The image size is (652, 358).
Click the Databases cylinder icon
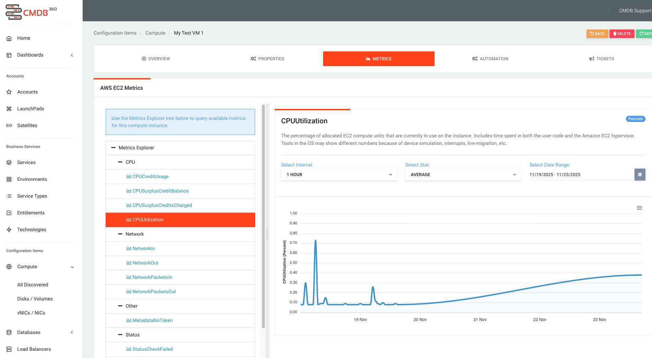click(x=9, y=333)
